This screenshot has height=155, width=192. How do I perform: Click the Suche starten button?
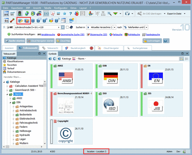click(x=15, y=41)
